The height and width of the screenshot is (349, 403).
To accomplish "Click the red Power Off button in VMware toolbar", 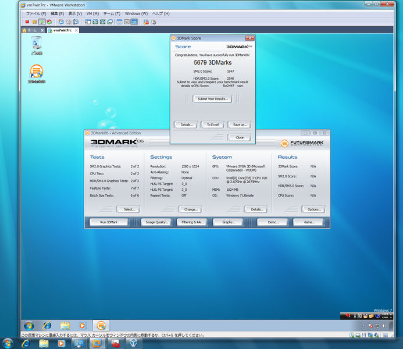I will click(x=27, y=22).
